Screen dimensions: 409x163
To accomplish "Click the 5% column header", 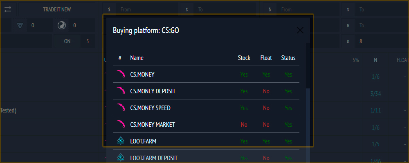I will (x=356, y=60).
